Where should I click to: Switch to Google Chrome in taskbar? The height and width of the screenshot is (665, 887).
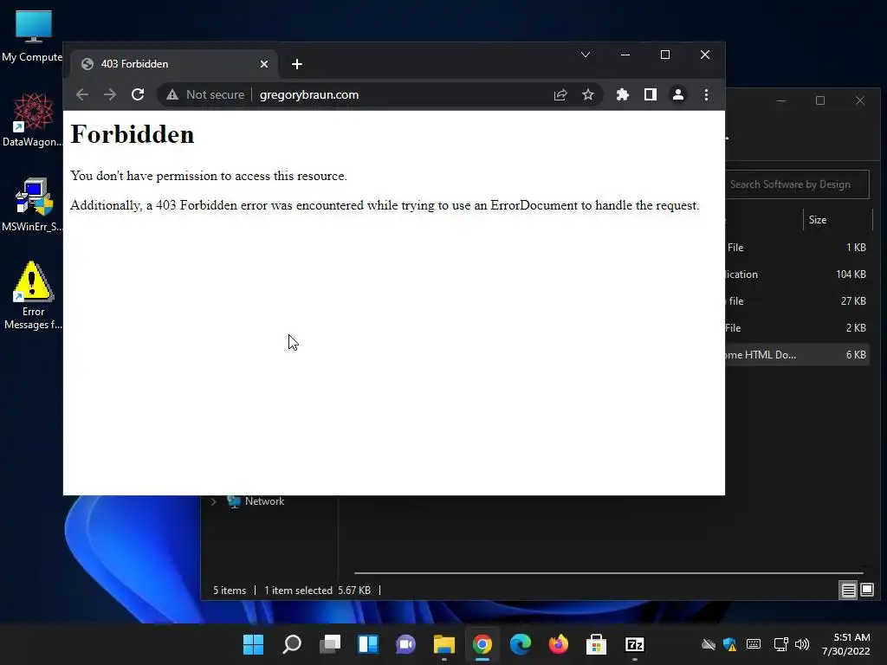[482, 644]
